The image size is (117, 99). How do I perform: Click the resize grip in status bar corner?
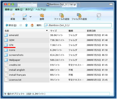point(112,94)
